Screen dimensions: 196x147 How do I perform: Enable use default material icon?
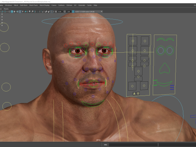coord(15,11)
